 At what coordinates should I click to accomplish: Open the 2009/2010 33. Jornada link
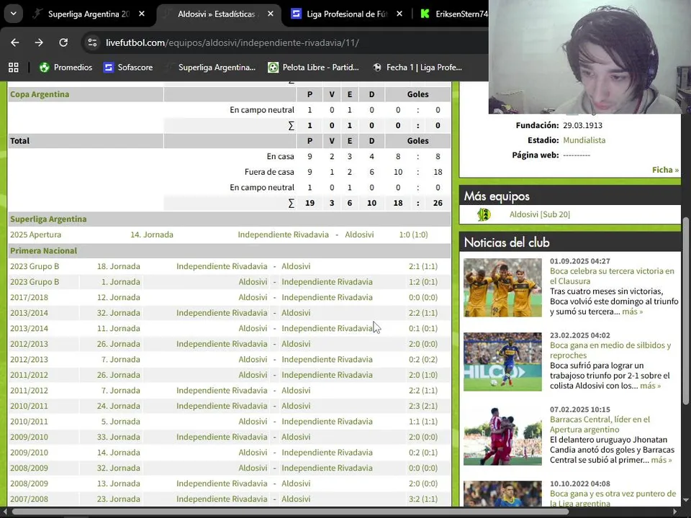click(x=119, y=437)
